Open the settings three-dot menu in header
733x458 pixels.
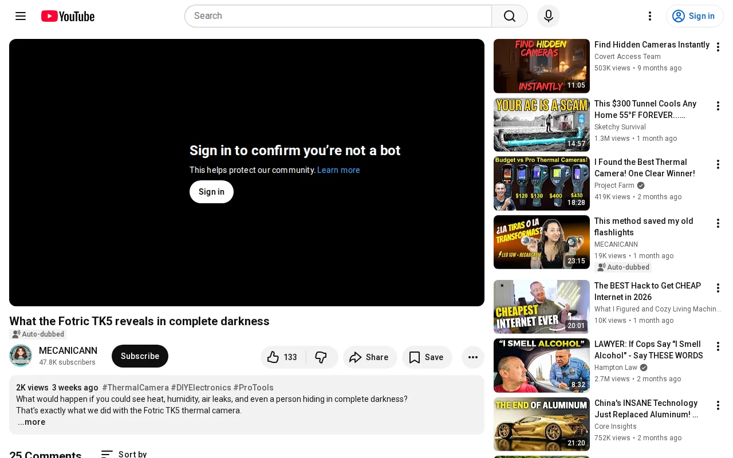point(650,16)
